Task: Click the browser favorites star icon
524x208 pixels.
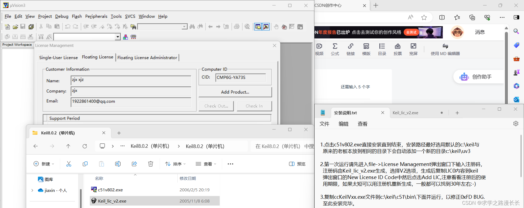Action: [424, 17]
